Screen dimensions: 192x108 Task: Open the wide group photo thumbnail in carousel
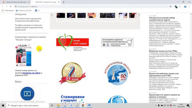click(107, 15)
